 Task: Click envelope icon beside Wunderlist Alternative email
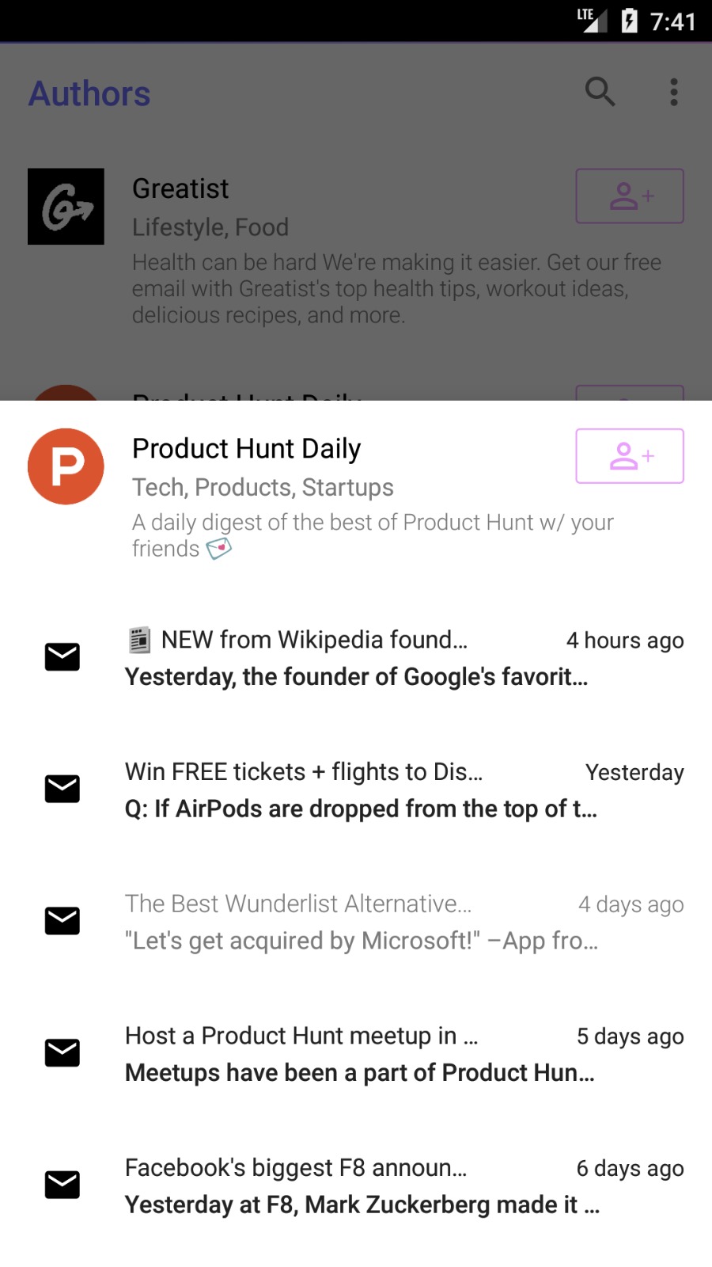coord(62,921)
